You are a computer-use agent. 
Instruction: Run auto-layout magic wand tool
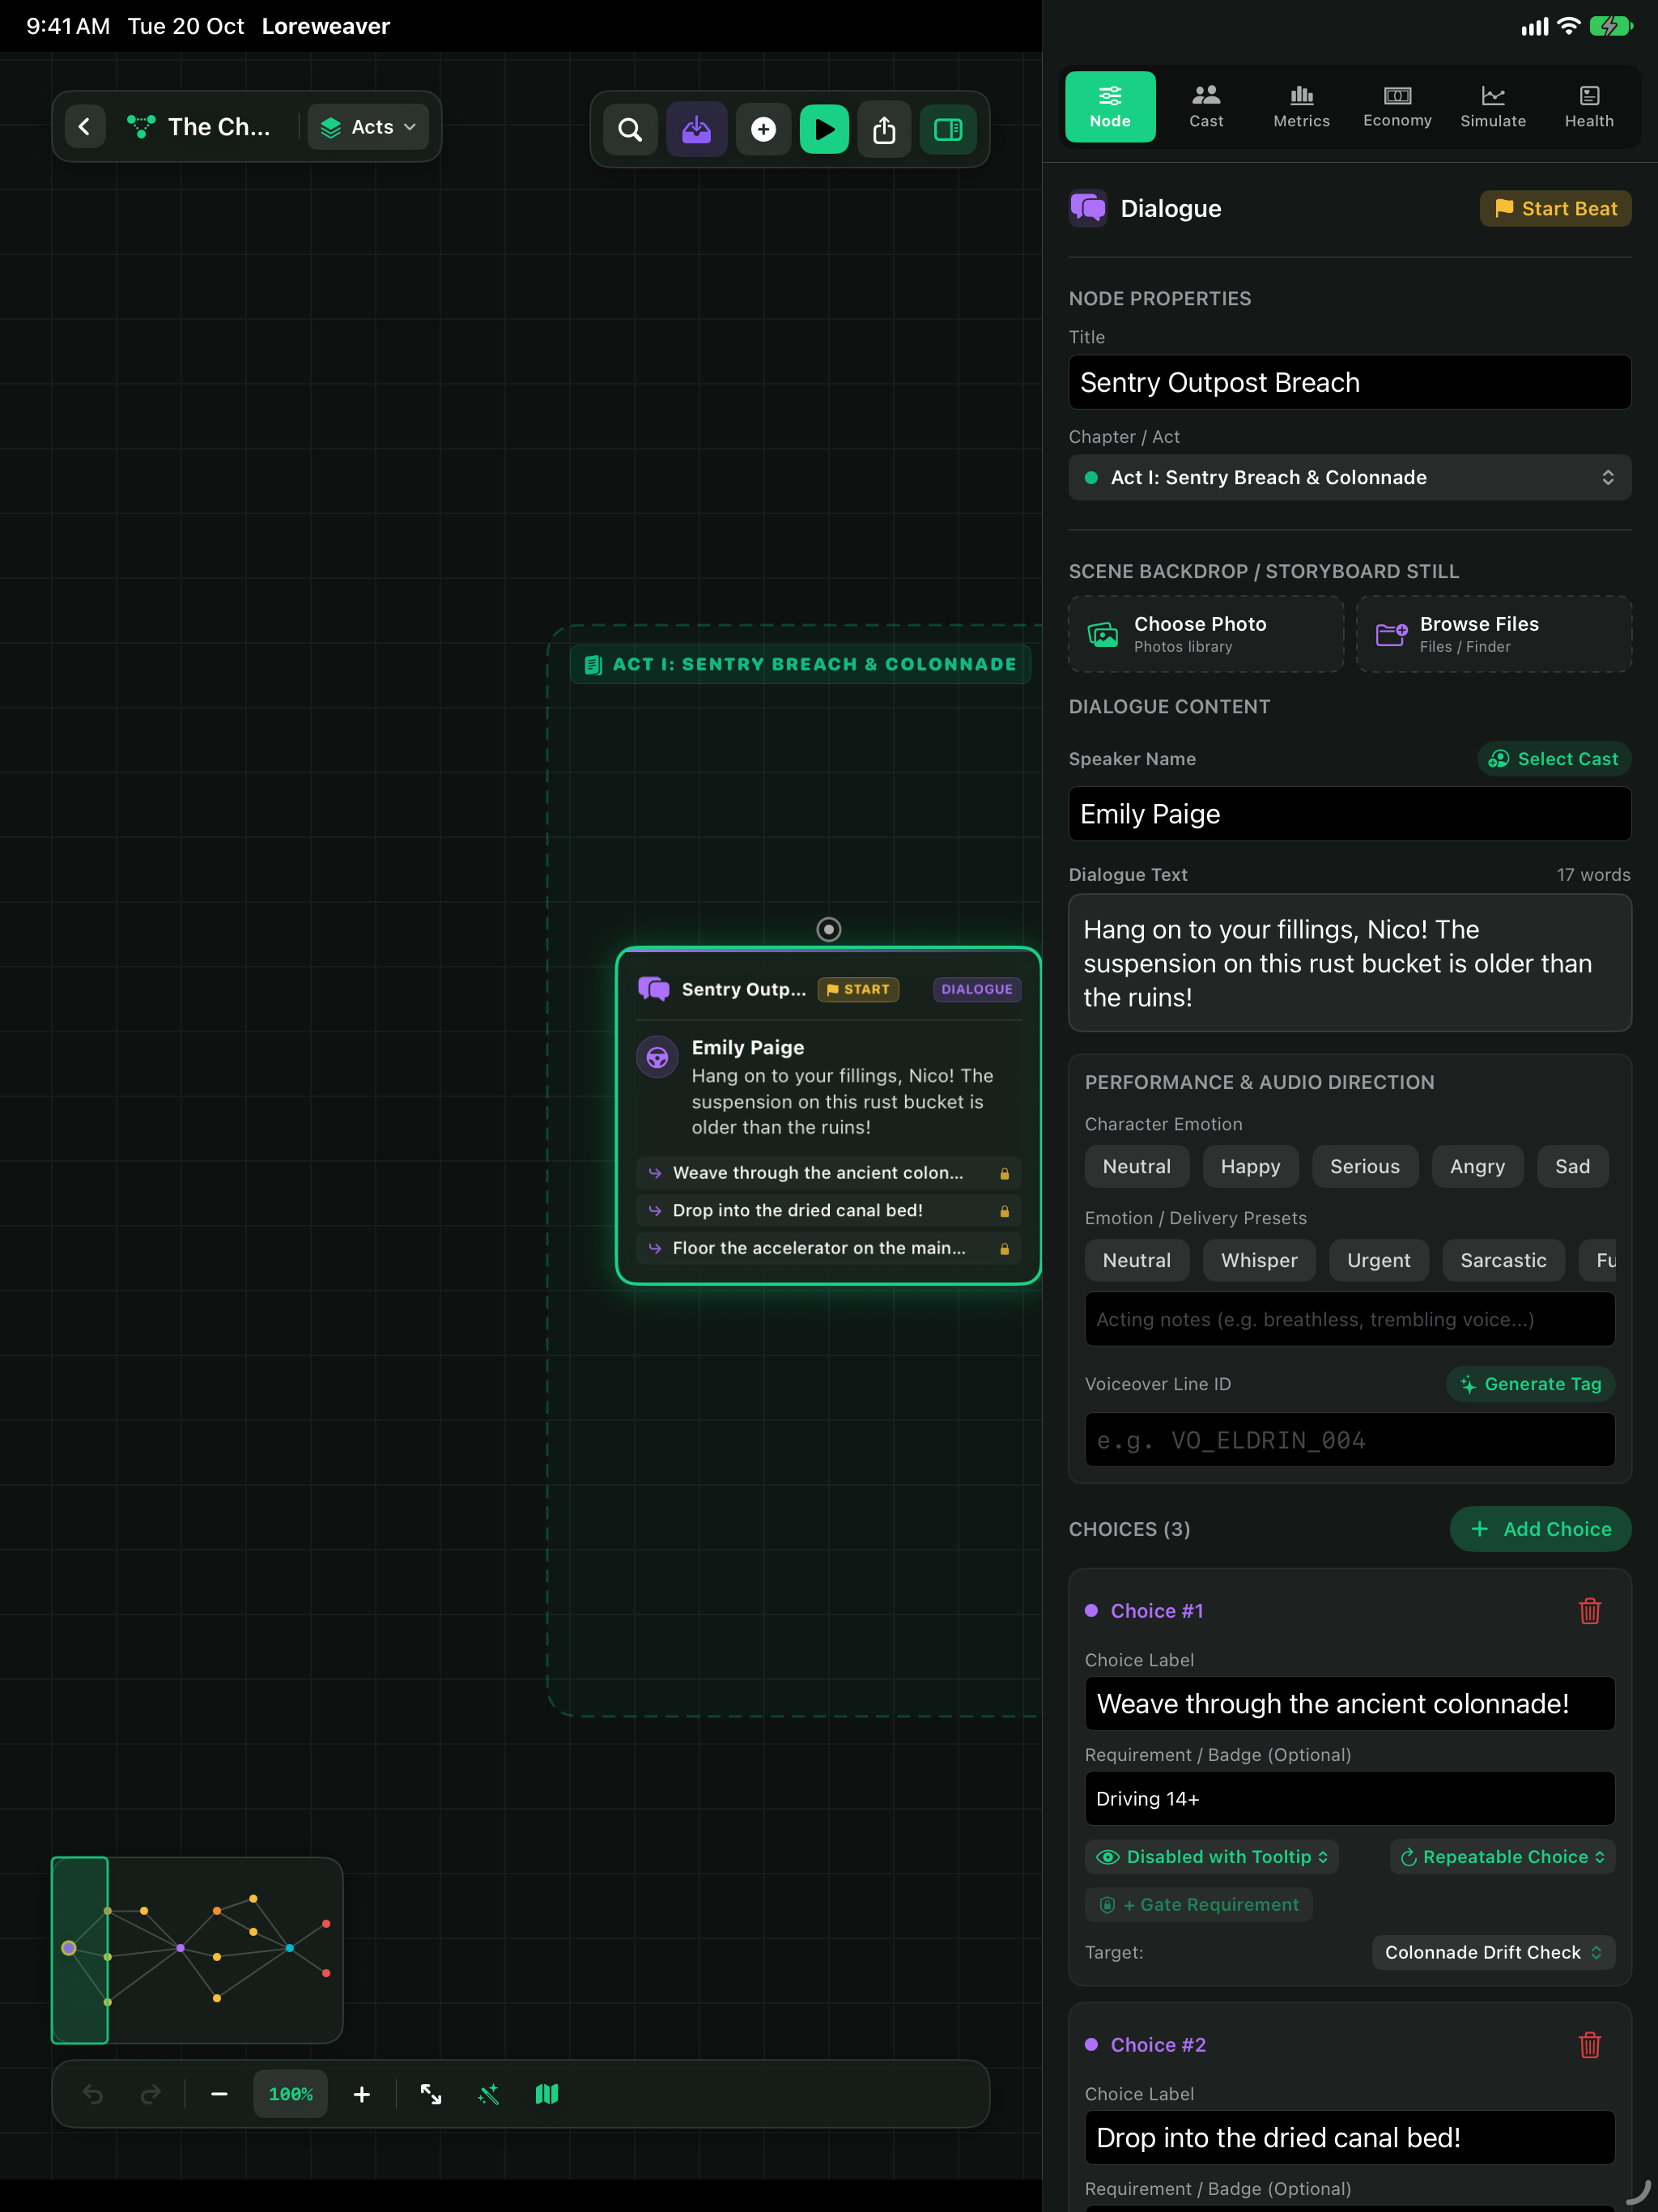489,2094
